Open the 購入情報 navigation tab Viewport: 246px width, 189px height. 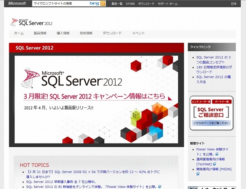point(63,33)
